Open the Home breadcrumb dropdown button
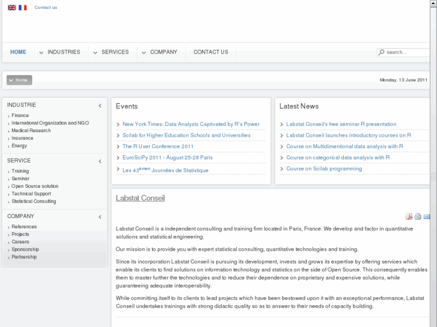This screenshot has width=437, height=327. 19,80
